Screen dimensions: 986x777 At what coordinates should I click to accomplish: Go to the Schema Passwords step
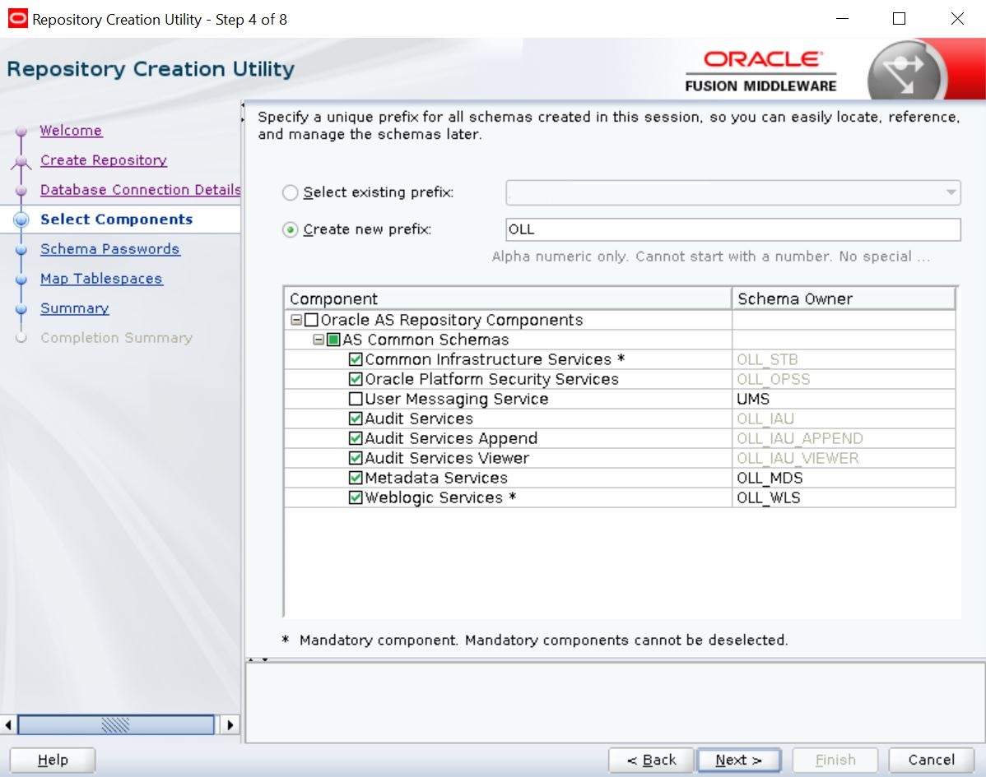[x=109, y=249]
